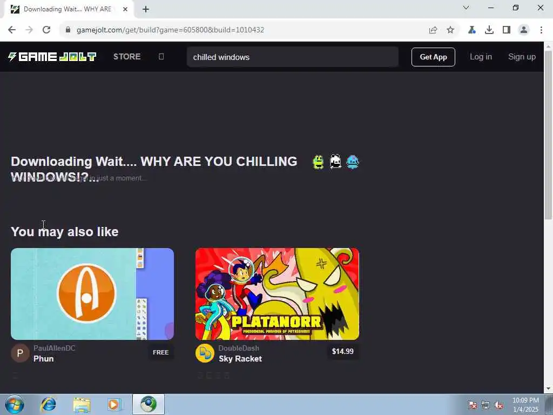This screenshot has width=553, height=415.
Task: Select the 'Downloading Wait...' browser tab
Action: 68,9
